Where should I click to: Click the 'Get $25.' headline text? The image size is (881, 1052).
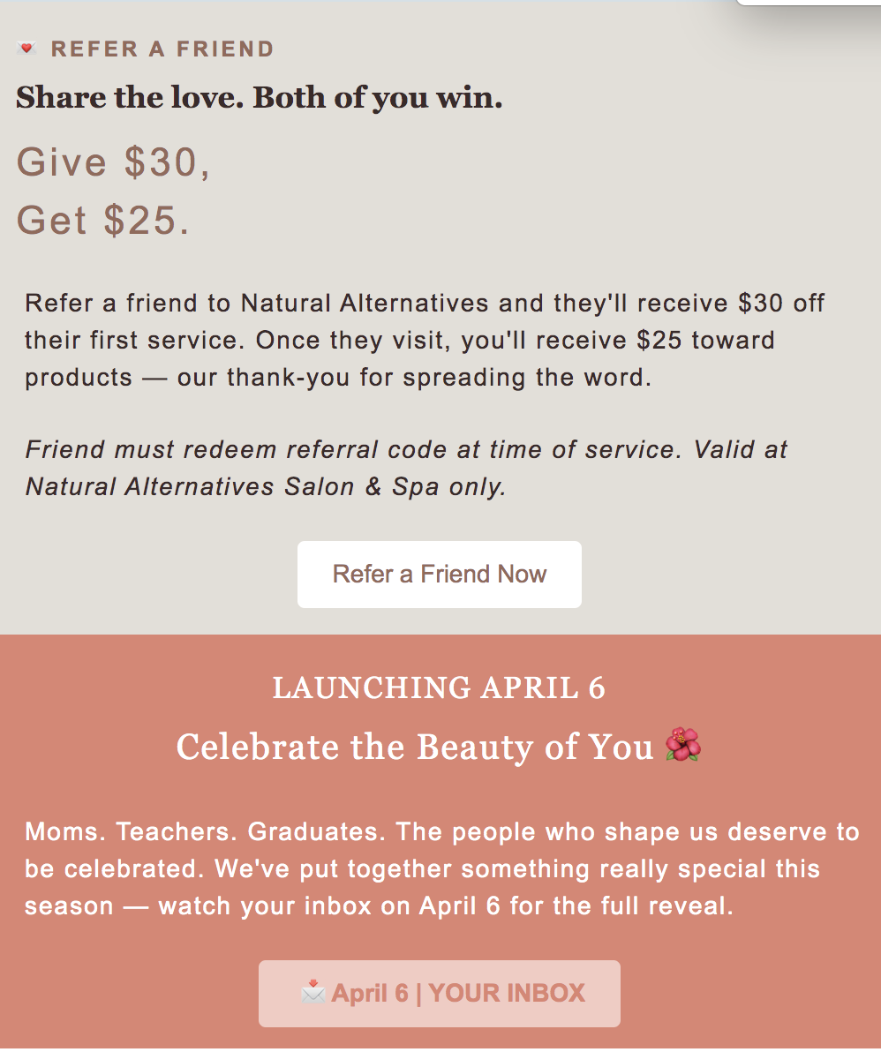[104, 220]
